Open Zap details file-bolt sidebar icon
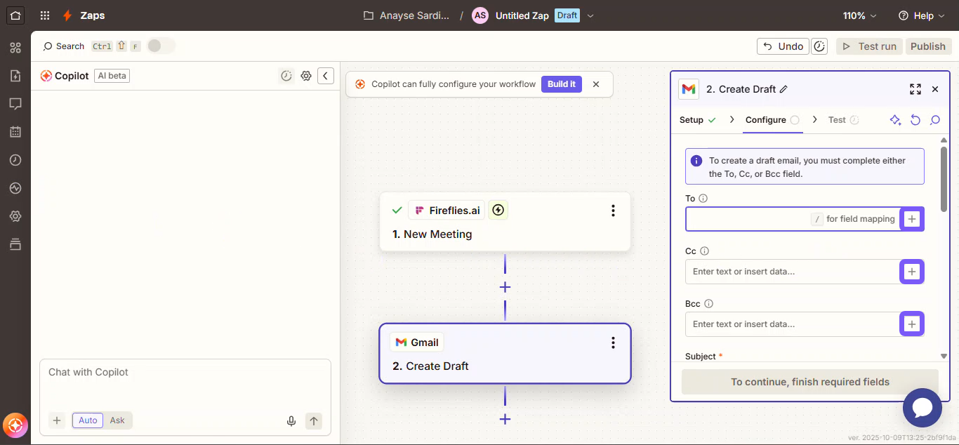 [15, 76]
